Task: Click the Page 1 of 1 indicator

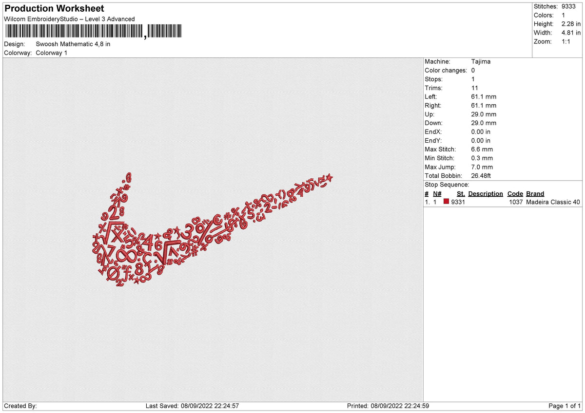Action: [564, 406]
